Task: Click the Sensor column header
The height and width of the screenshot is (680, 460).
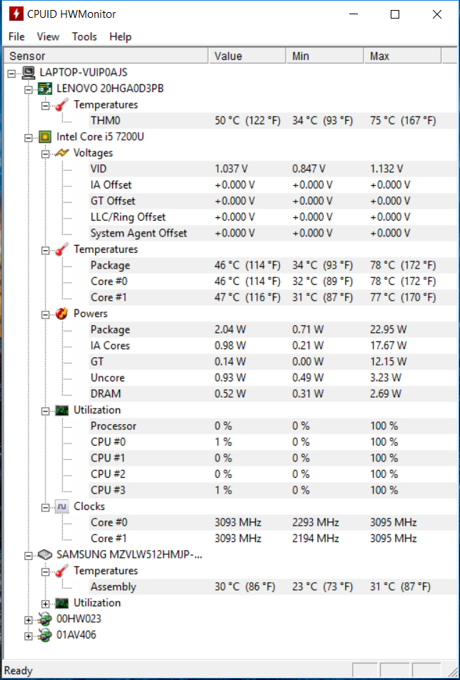Action: 106,56
